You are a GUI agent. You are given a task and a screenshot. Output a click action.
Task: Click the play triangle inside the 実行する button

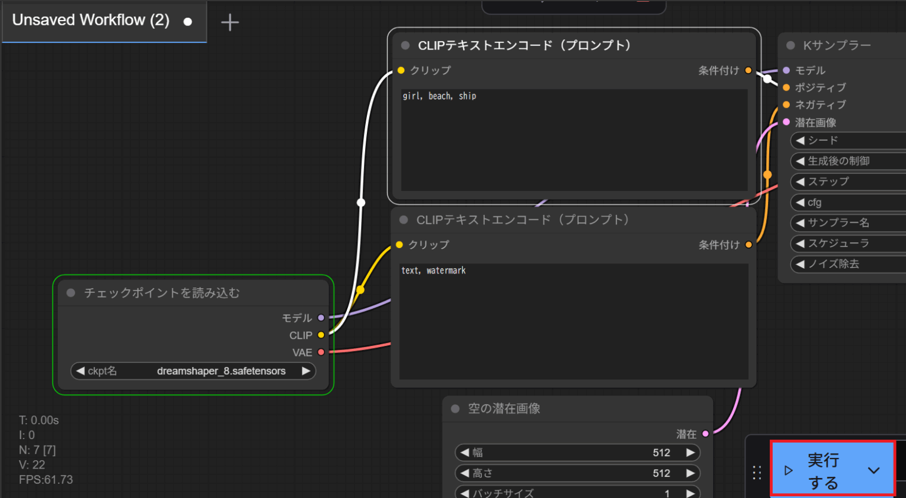[x=789, y=470]
